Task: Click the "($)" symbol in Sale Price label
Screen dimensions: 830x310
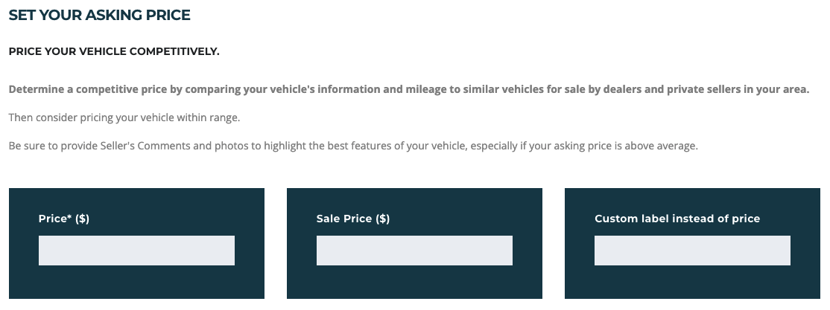Action: (x=382, y=219)
